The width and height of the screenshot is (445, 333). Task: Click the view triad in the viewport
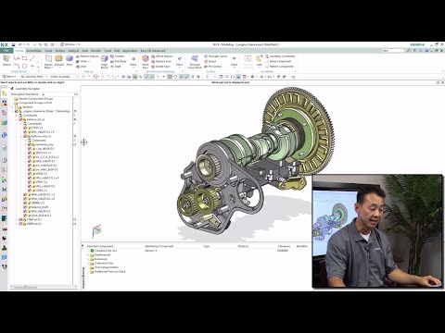96,230
